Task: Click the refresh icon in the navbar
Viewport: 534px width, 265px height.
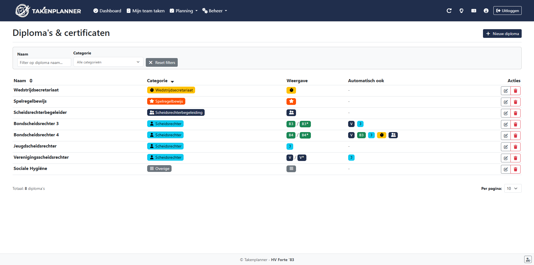Action: (449, 11)
